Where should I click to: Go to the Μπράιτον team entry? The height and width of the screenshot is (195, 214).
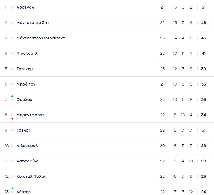coord(26,84)
